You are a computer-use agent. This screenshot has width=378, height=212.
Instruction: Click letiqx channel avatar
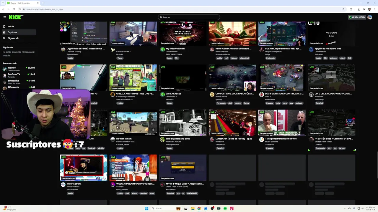(x=261, y=49)
